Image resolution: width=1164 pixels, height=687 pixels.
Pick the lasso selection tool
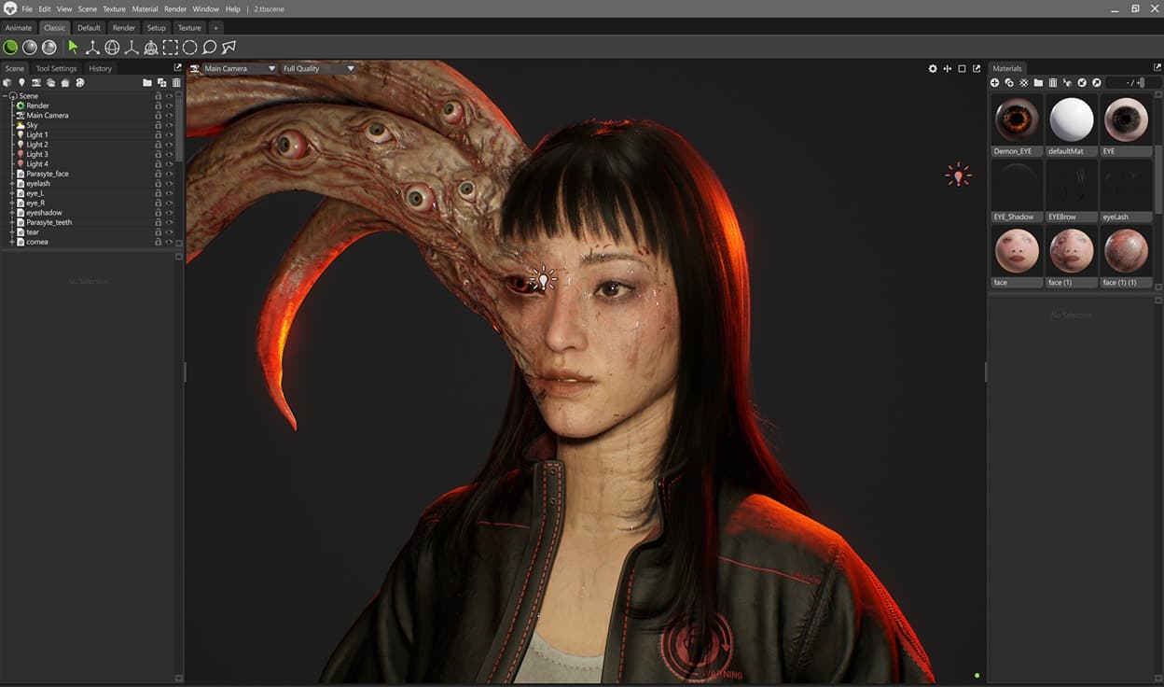209,48
